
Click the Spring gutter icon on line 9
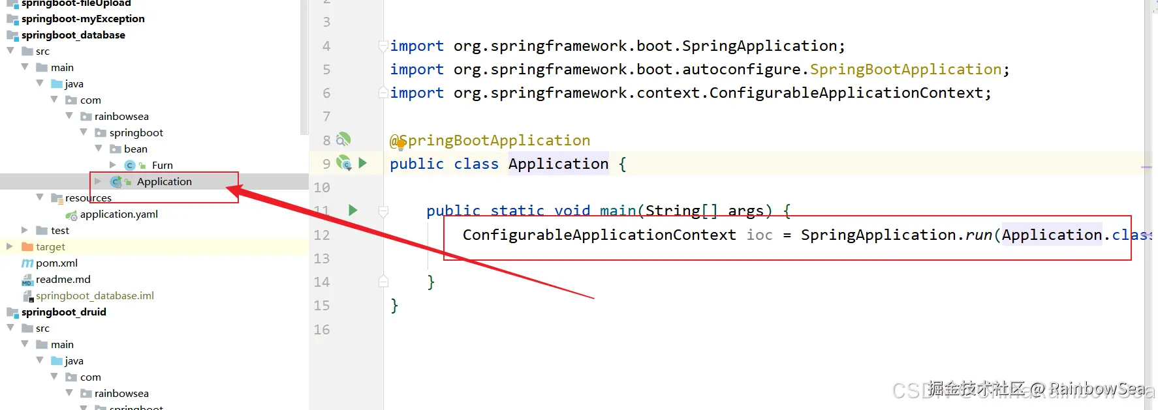[x=344, y=163]
